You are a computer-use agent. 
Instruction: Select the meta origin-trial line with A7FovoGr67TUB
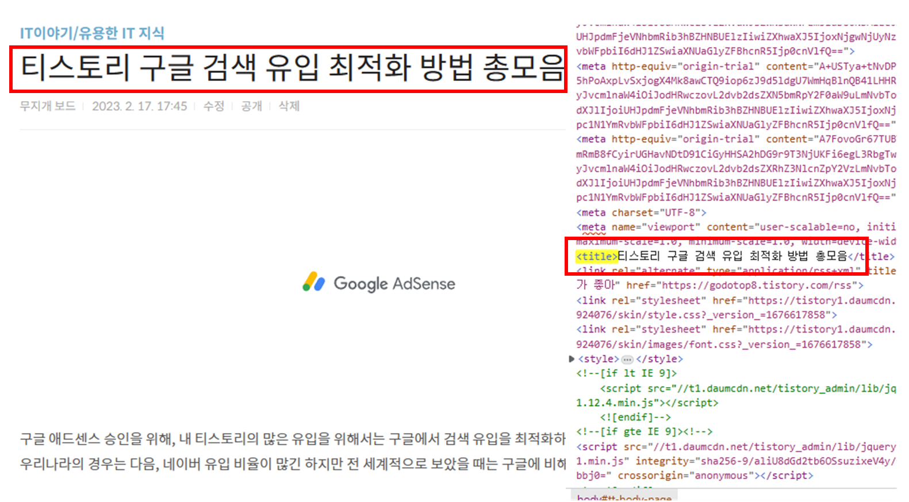click(736, 139)
